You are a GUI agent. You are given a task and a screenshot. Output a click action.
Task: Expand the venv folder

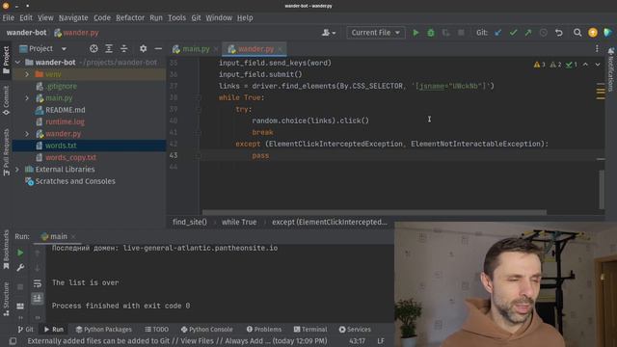tap(27, 74)
